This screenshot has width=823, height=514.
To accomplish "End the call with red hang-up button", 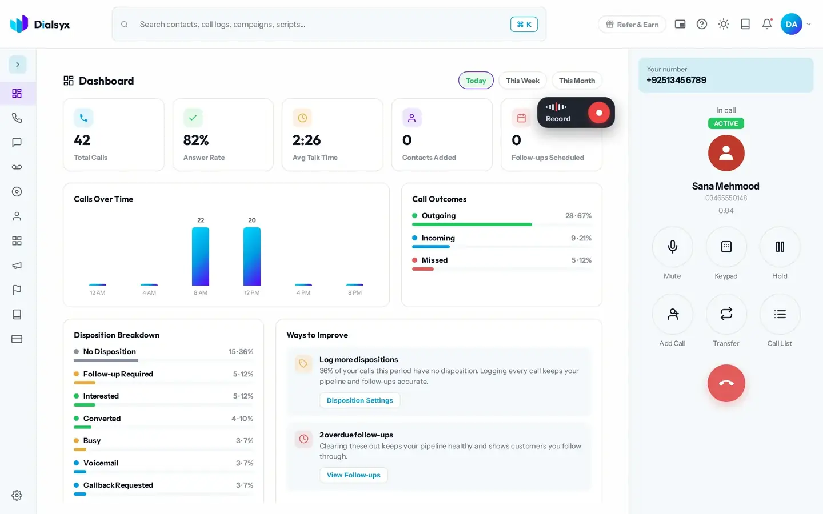I will (726, 383).
